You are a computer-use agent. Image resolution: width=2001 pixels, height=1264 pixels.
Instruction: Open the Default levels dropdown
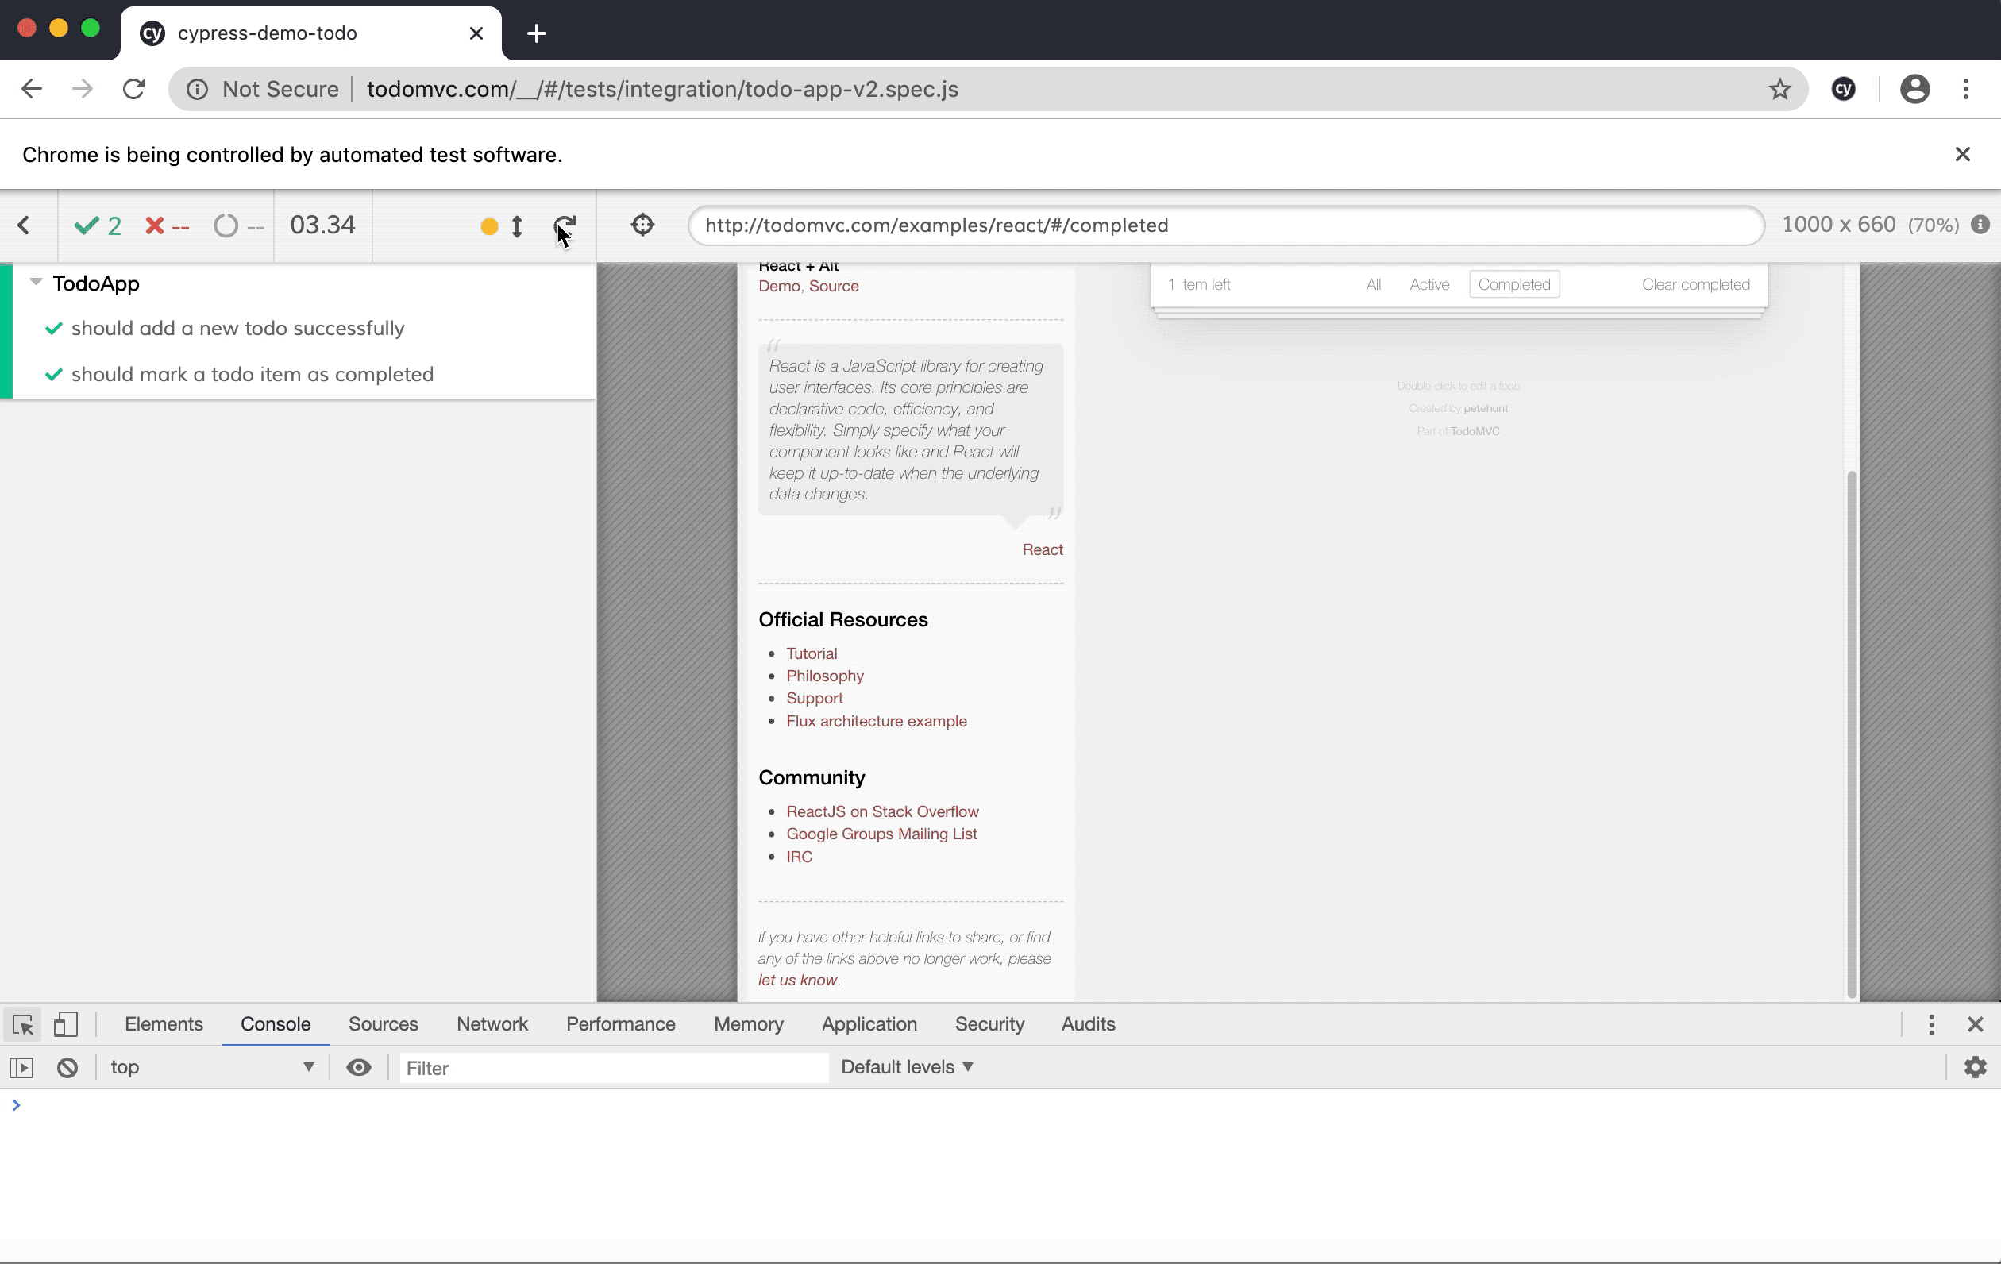click(907, 1068)
